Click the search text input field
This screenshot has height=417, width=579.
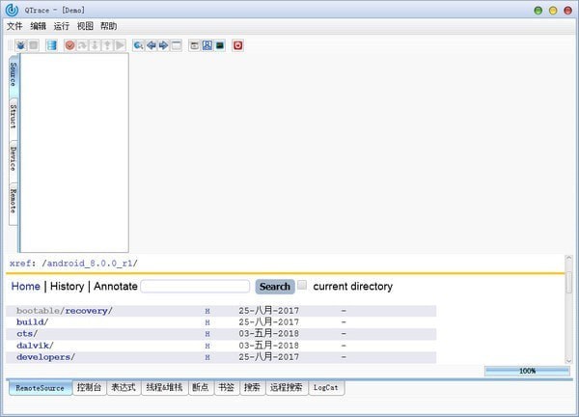[x=195, y=287]
